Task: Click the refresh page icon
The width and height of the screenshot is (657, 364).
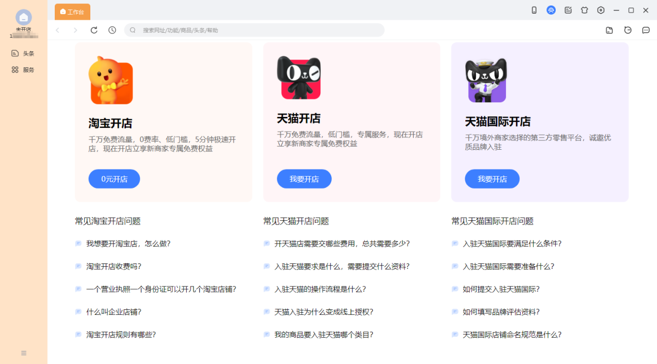Action: [x=94, y=30]
